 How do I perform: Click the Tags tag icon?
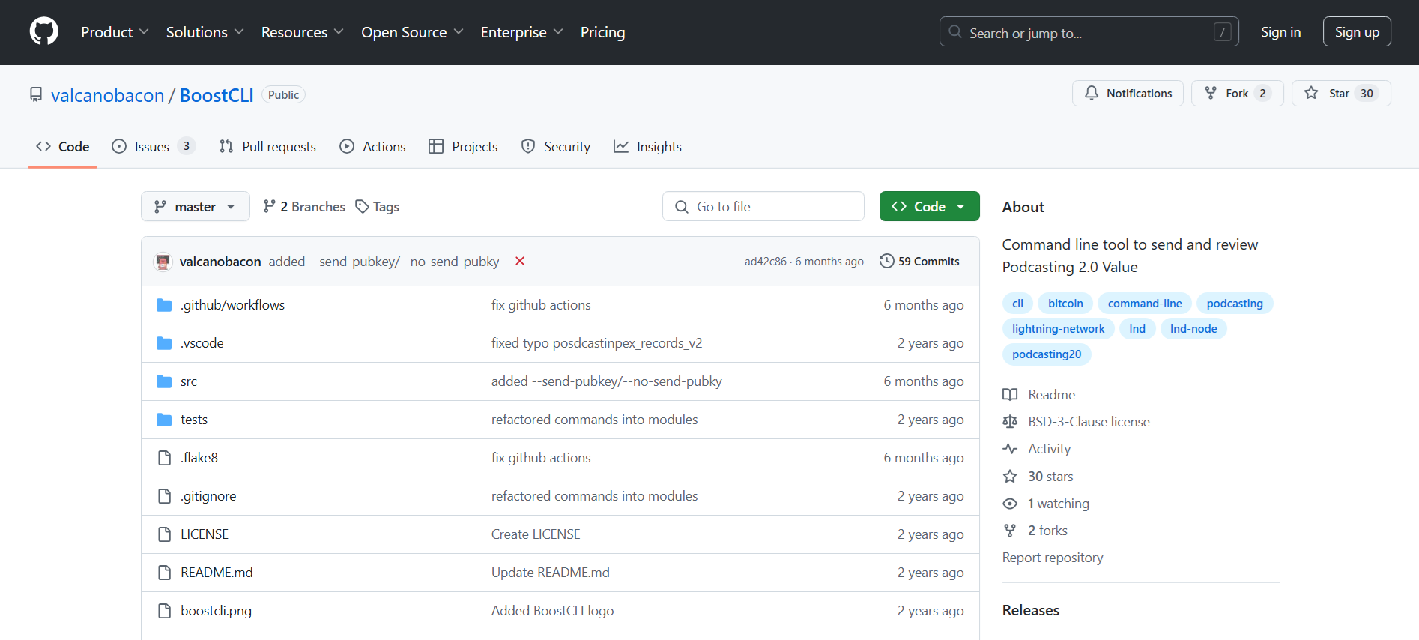pos(362,207)
